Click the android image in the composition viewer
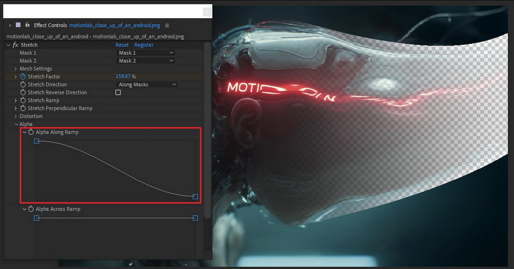514x269 pixels. pos(360,137)
